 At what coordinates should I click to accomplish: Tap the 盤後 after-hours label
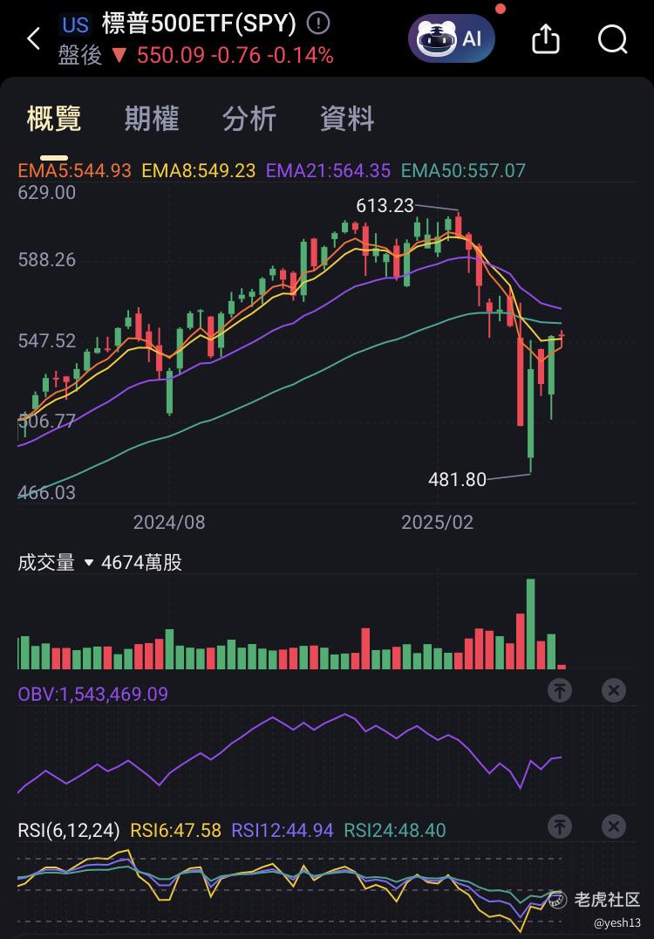(x=79, y=56)
